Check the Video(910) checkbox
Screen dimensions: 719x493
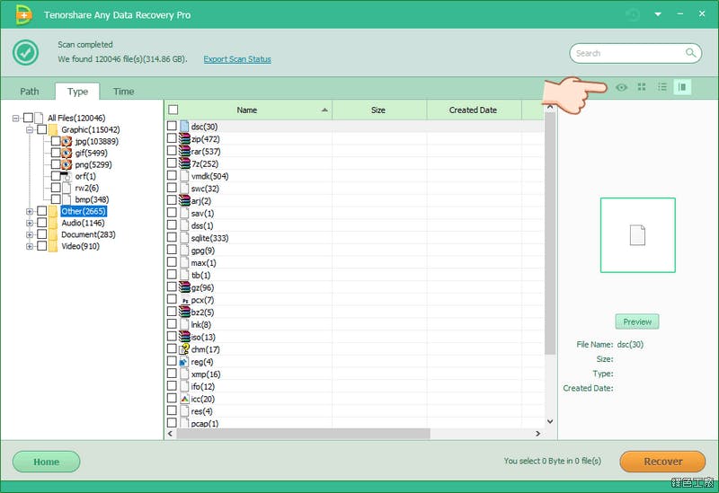[x=41, y=245]
